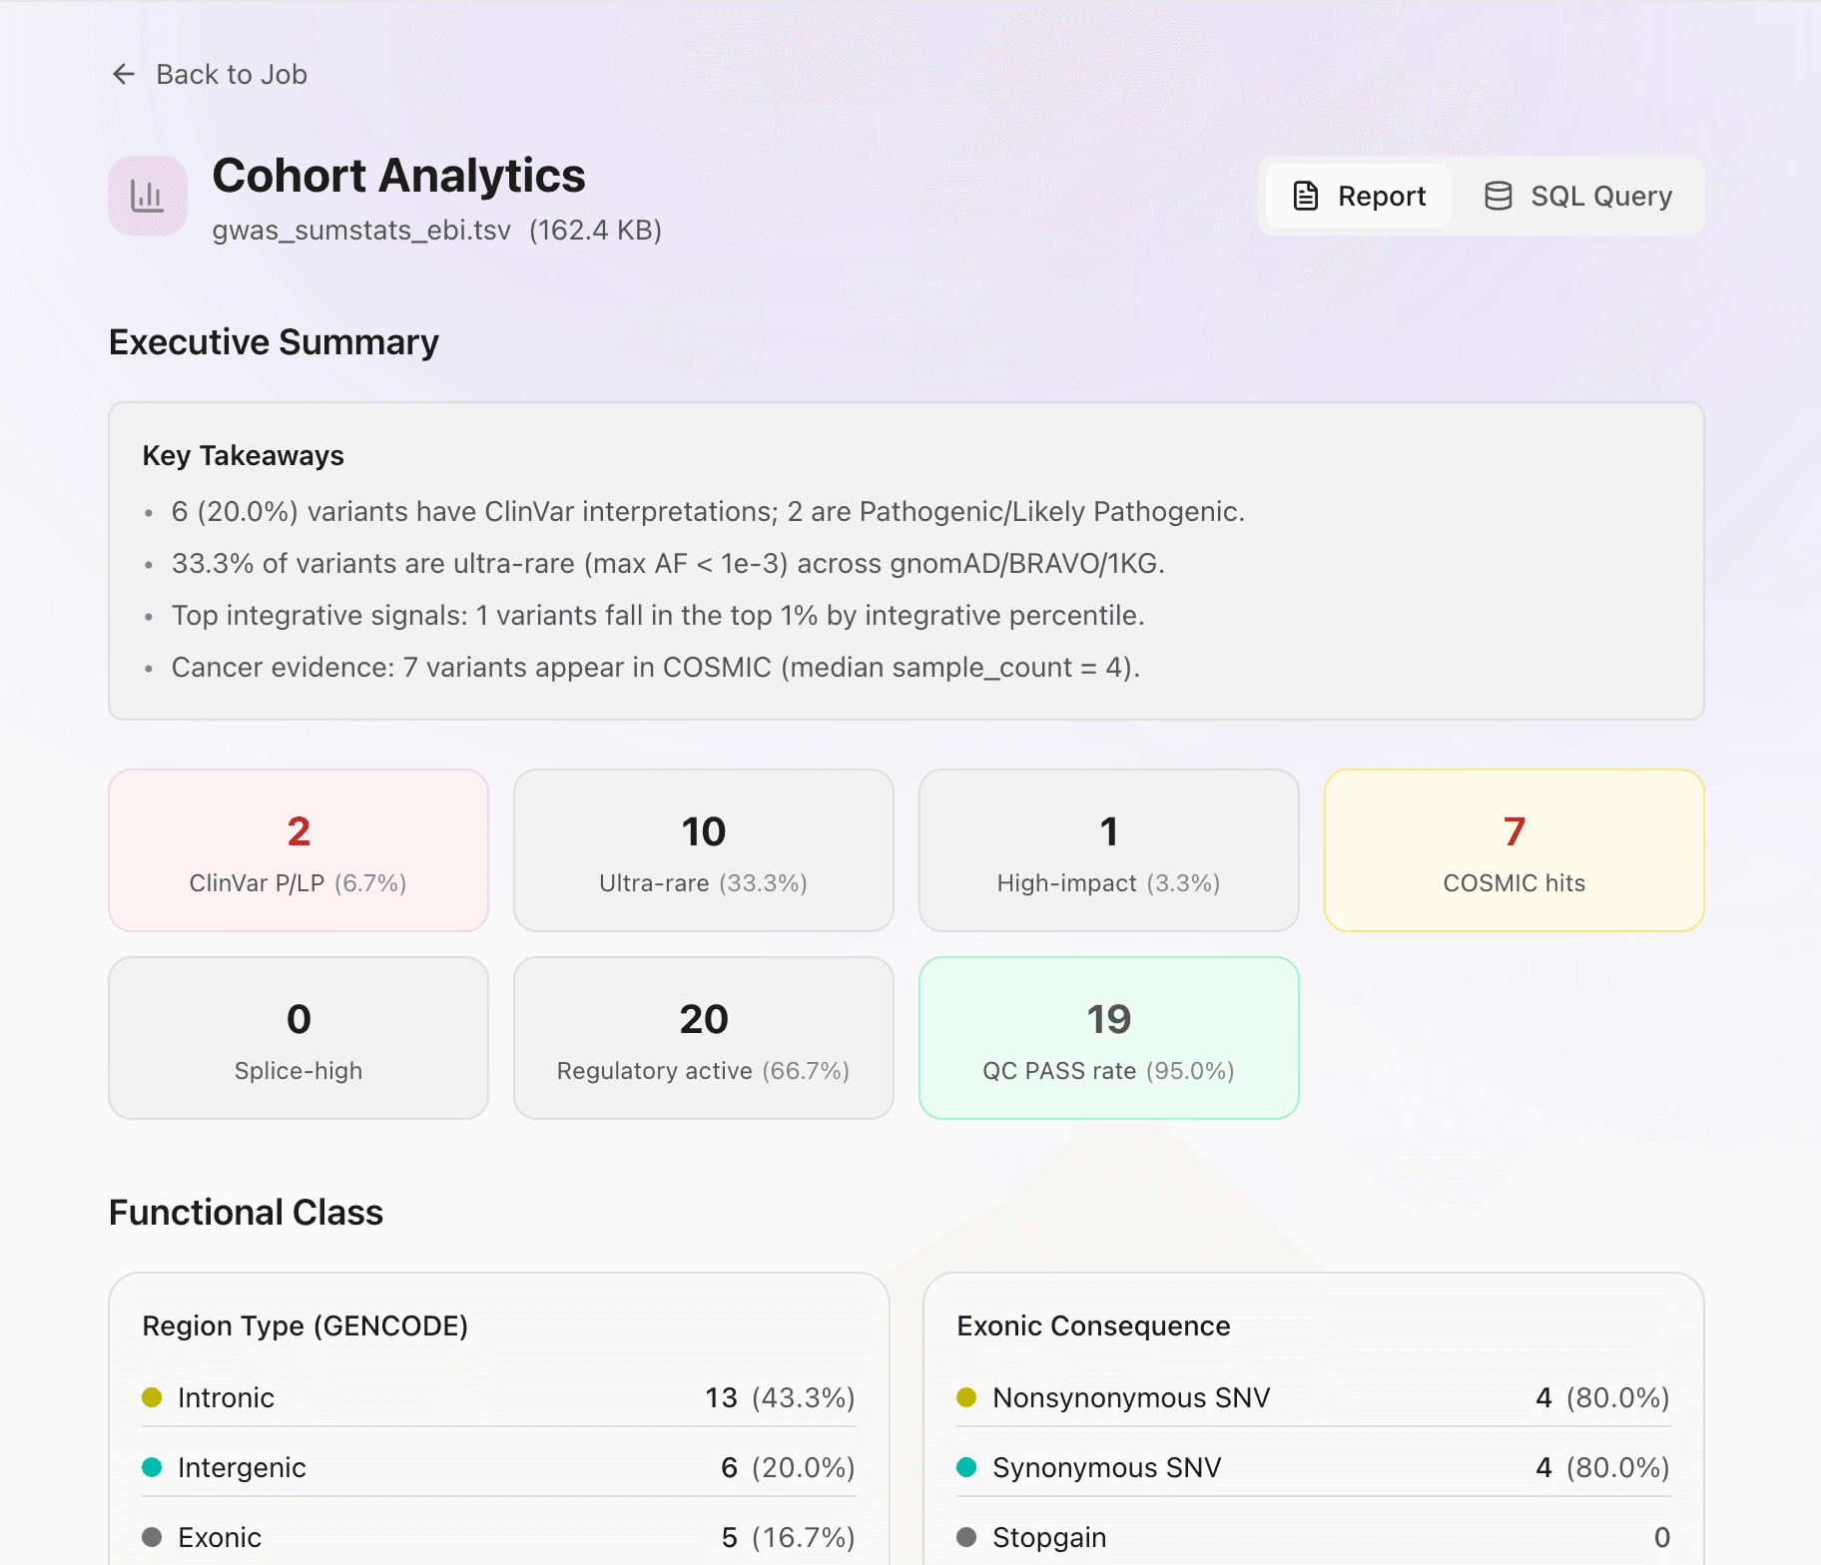Switch to the SQL Query tab

(x=1577, y=196)
